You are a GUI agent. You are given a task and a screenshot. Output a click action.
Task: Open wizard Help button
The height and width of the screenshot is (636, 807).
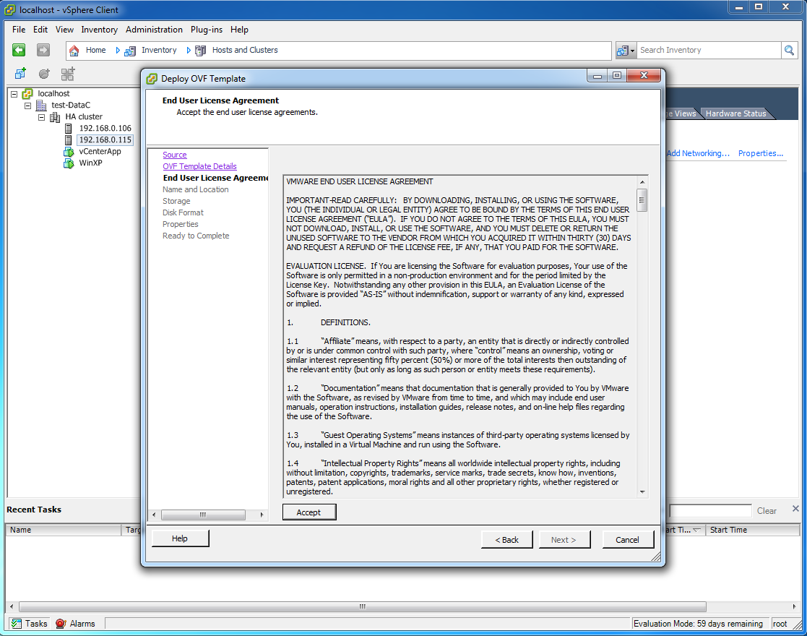[180, 538]
